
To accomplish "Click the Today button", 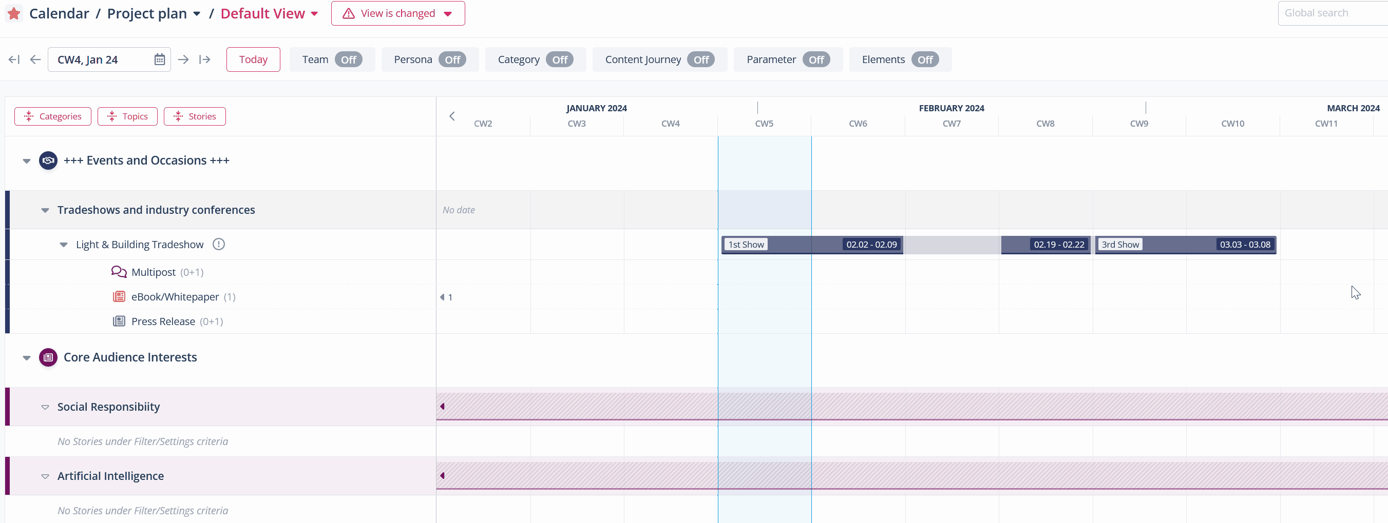I will (x=253, y=59).
